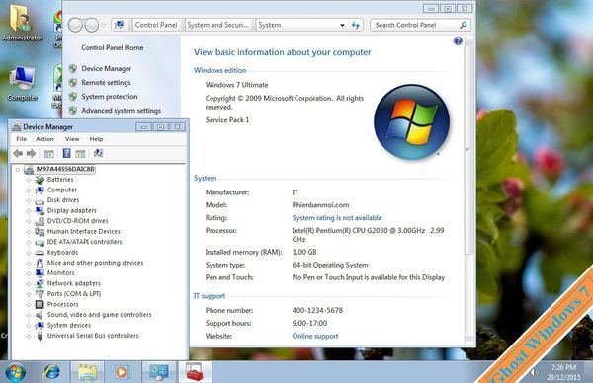Go back in Device Manager toolbar
Image resolution: width=593 pixels, height=383 pixels.
[18, 153]
